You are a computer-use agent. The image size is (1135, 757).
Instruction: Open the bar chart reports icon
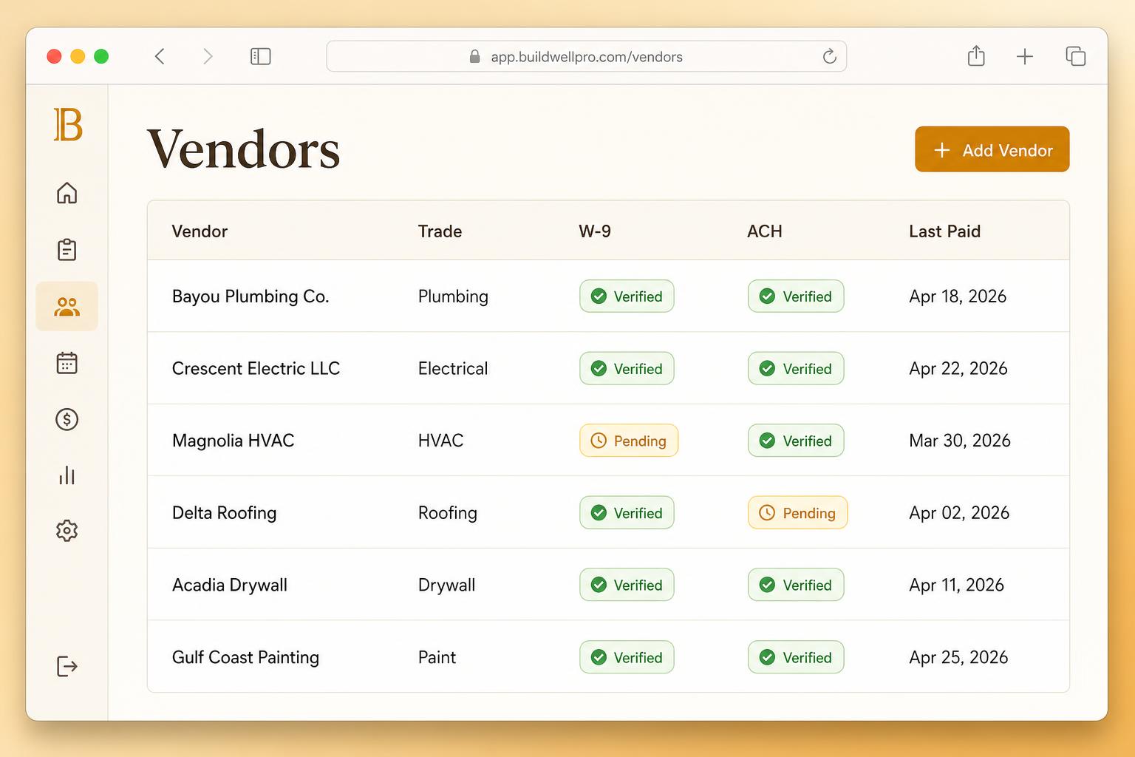pyautogui.click(x=67, y=475)
